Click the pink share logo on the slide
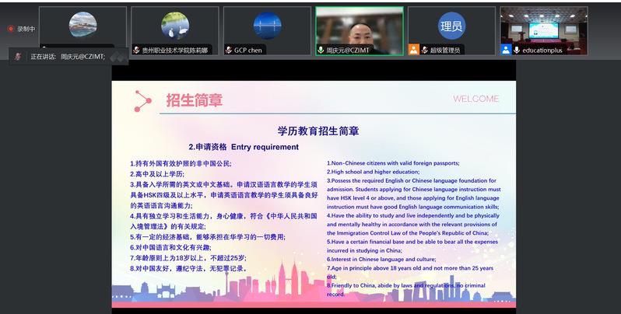Screen dimensions: 621x314 click(x=143, y=100)
